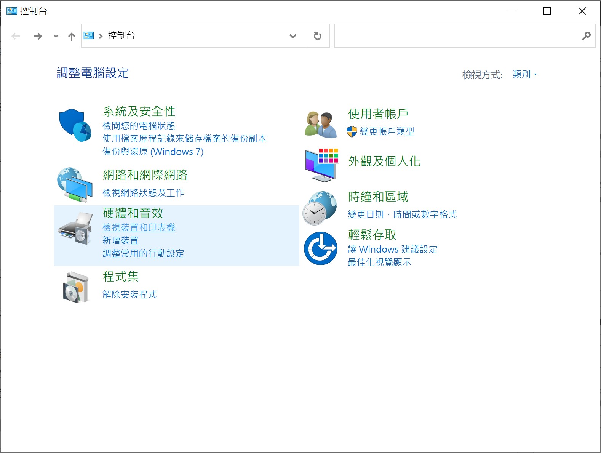Maximize the 控制台 window

tap(547, 11)
